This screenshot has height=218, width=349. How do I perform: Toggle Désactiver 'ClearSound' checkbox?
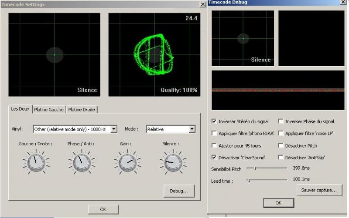click(214, 157)
